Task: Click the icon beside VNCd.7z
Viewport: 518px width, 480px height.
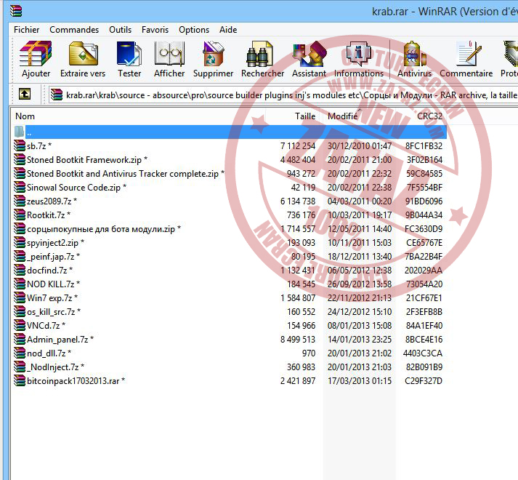Action: [x=20, y=325]
